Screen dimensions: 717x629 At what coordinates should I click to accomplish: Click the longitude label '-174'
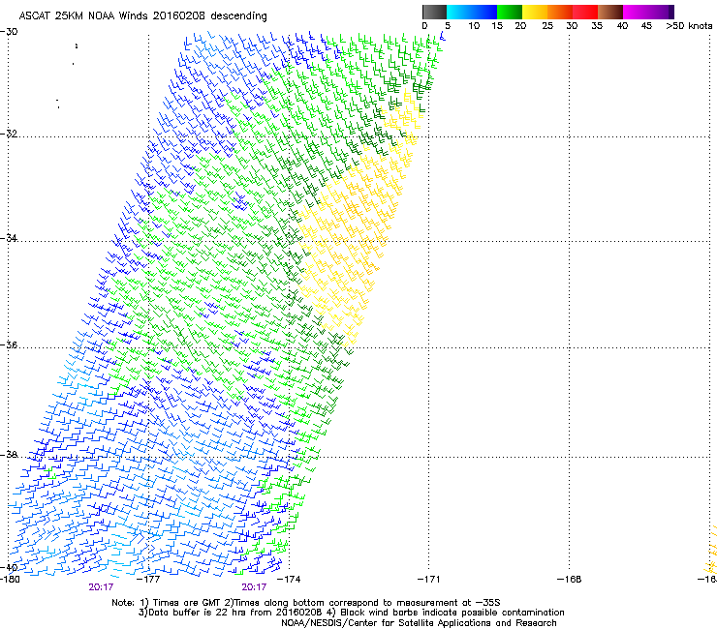pos(289,580)
